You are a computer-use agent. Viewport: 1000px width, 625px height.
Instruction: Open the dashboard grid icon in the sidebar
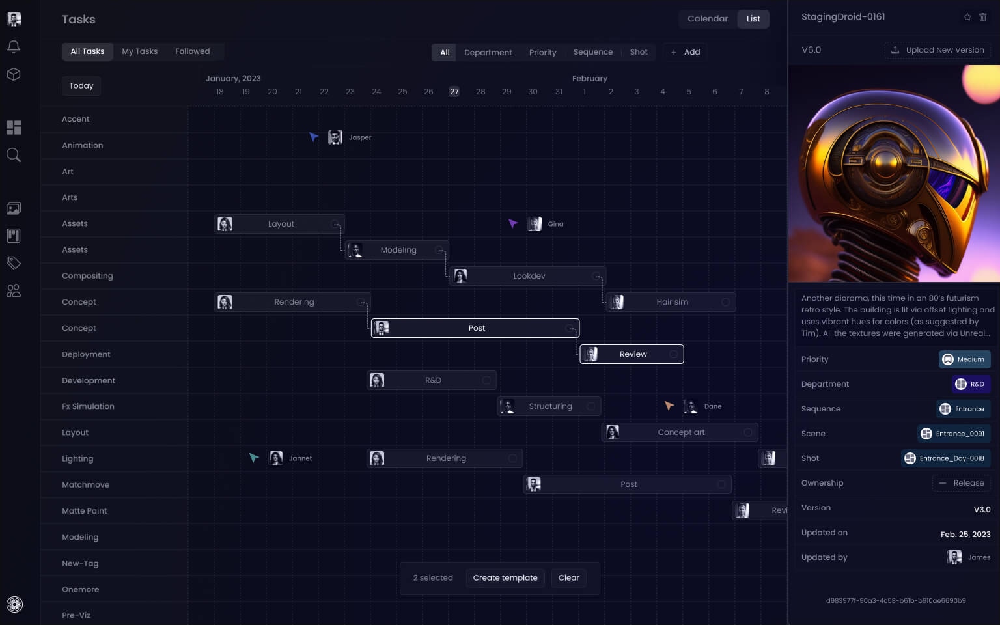[13, 128]
